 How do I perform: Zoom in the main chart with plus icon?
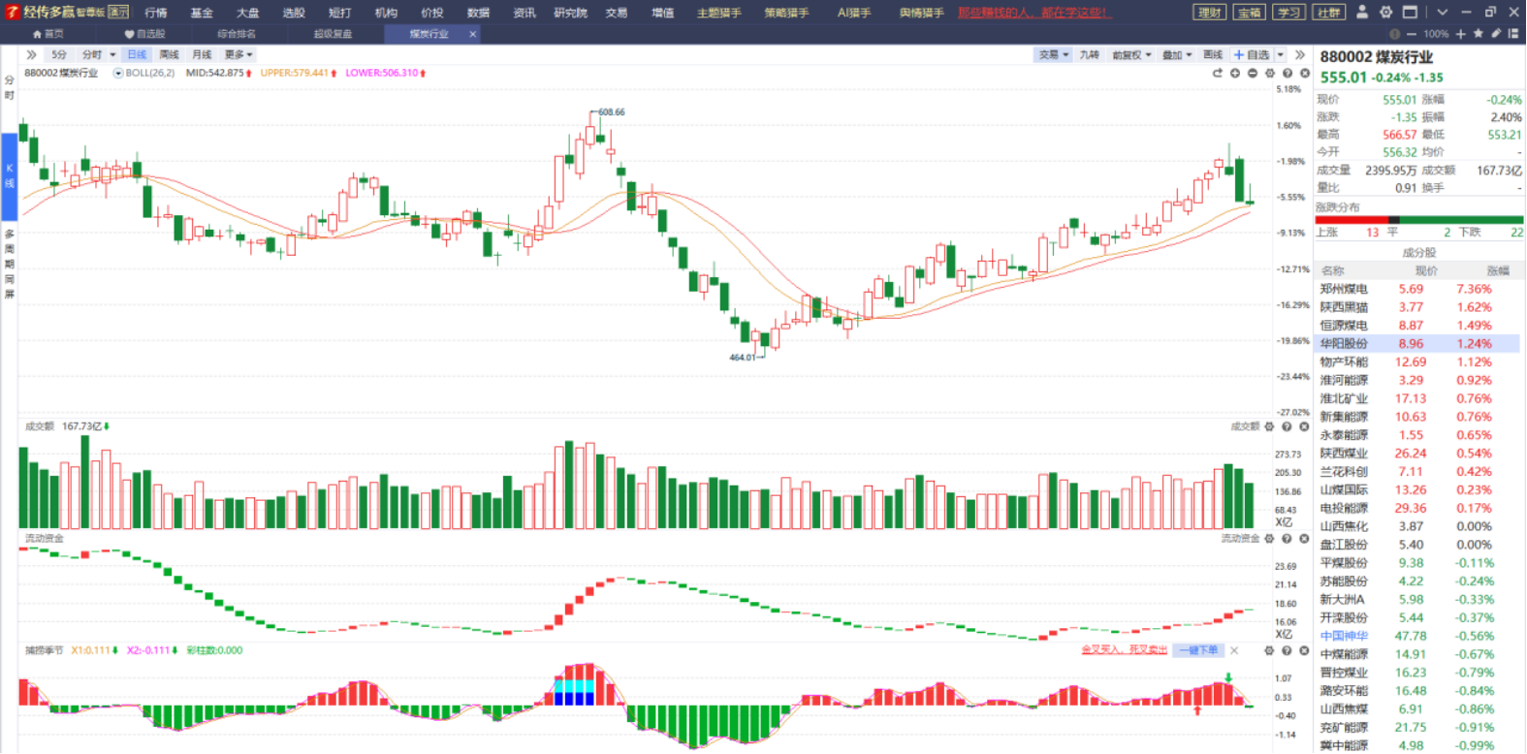pyautogui.click(x=1235, y=74)
